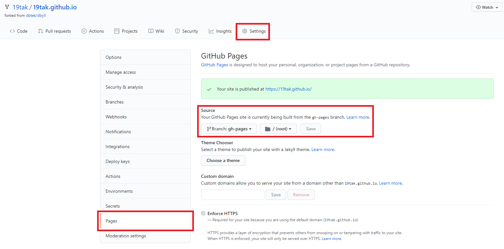Click the Projects board icon

click(x=117, y=31)
